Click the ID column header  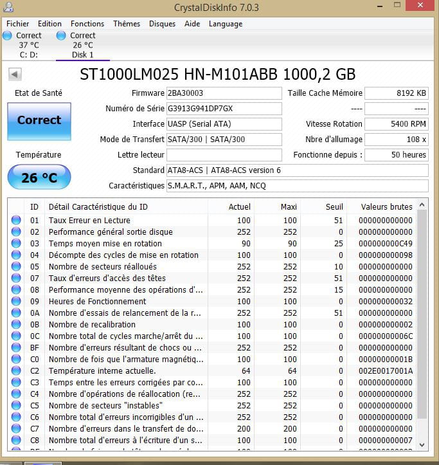click(34, 206)
